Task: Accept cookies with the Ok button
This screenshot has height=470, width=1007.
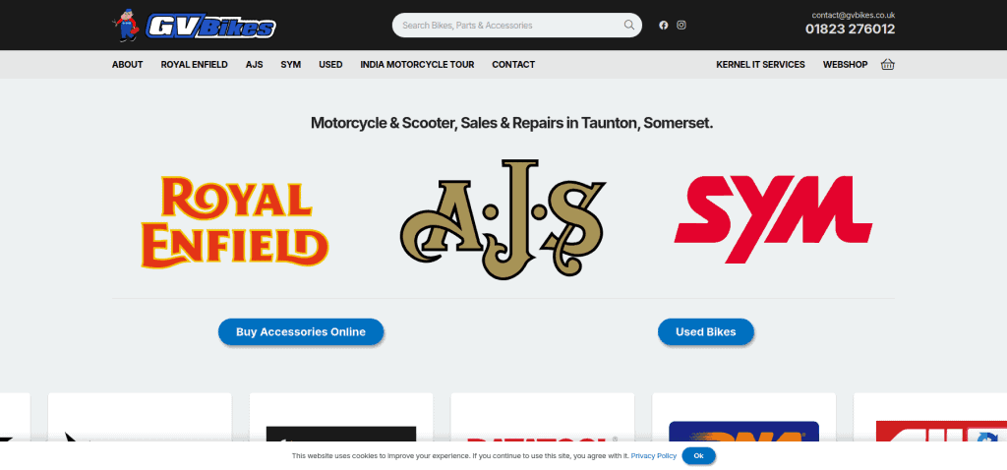Action: tap(699, 456)
